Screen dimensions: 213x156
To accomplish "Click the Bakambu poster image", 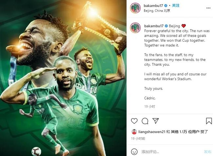I will click(63, 78).
